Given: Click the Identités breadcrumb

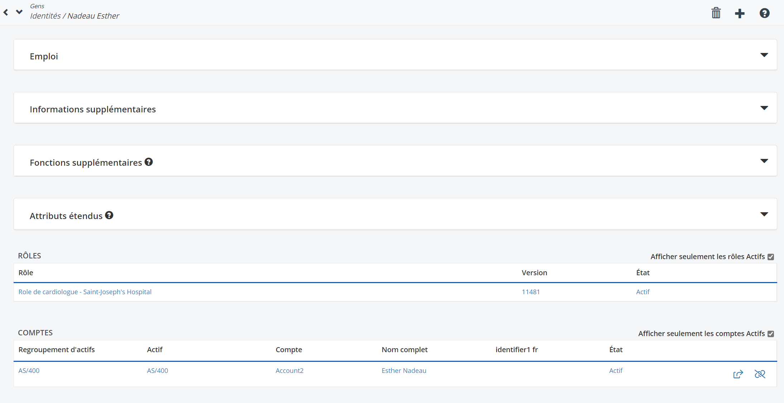Looking at the screenshot, I should click(46, 16).
